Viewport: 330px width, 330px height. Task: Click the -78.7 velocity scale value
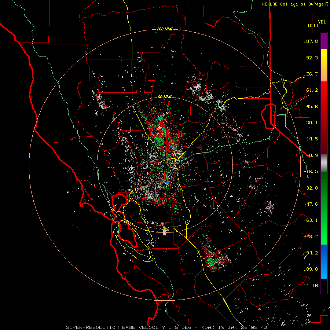(311, 237)
